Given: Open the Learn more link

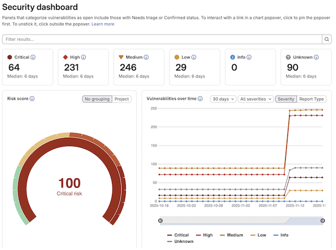Looking at the screenshot, I should pyautogui.click(x=103, y=24).
